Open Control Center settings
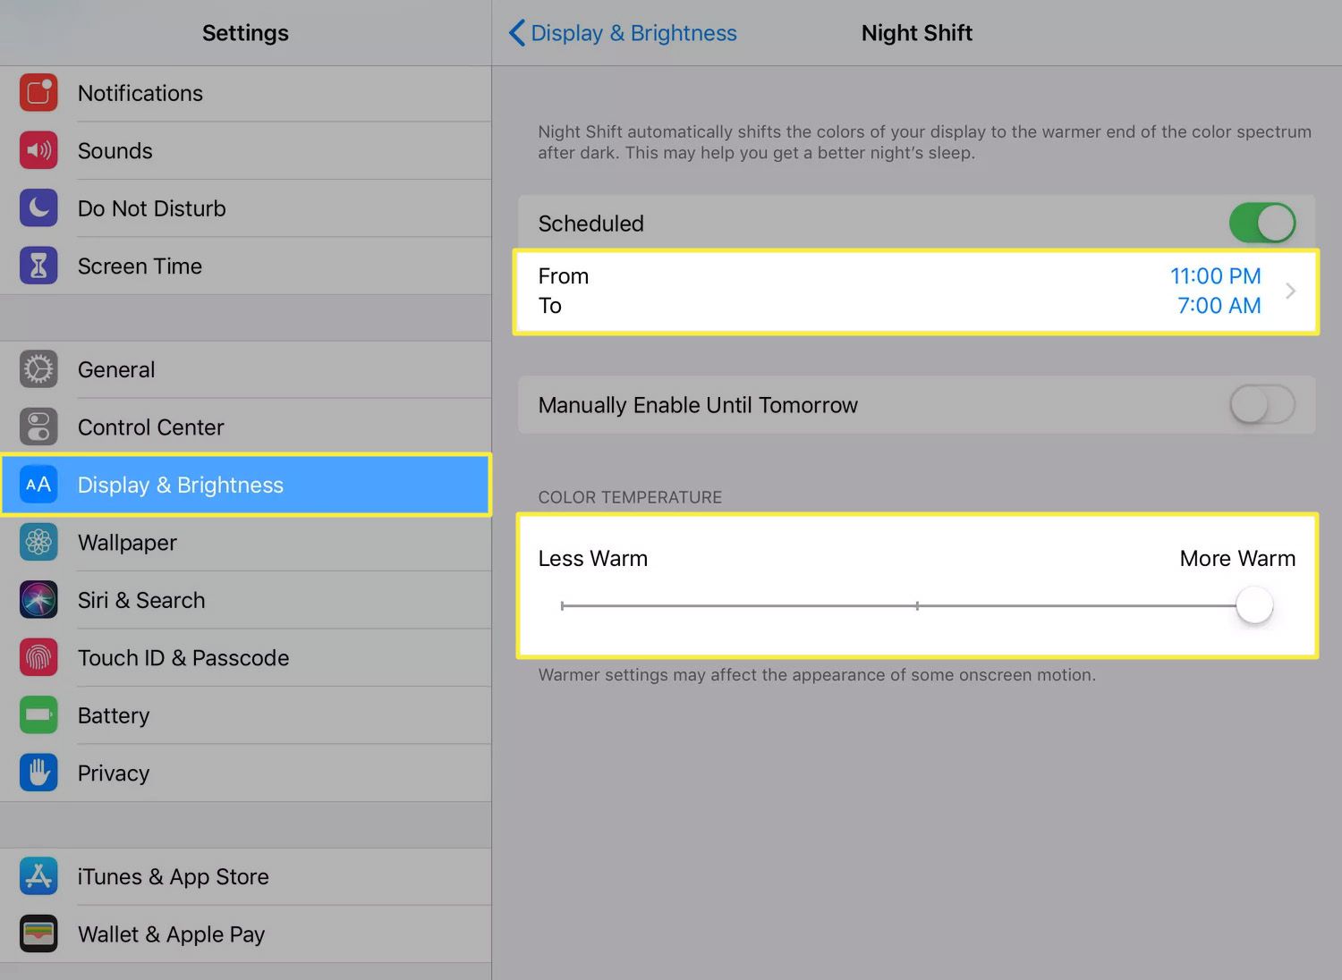The image size is (1342, 980). pyautogui.click(x=150, y=427)
